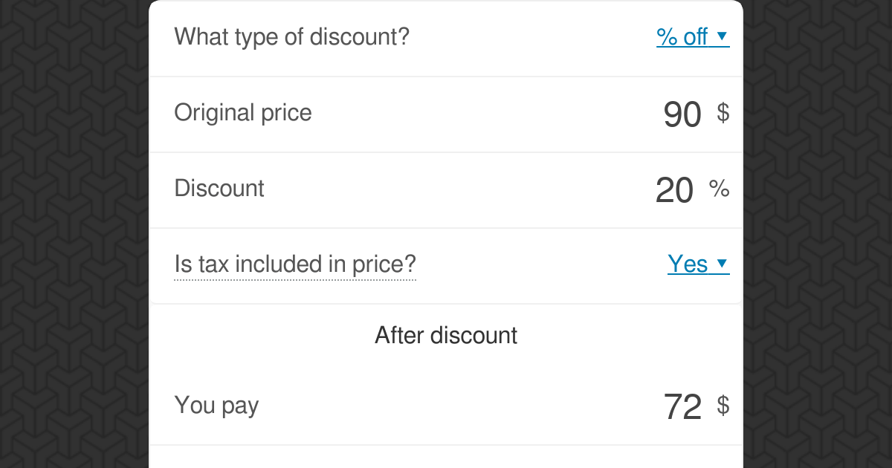
Task: Click the dollar sign beside Original price
Action: pos(723,113)
